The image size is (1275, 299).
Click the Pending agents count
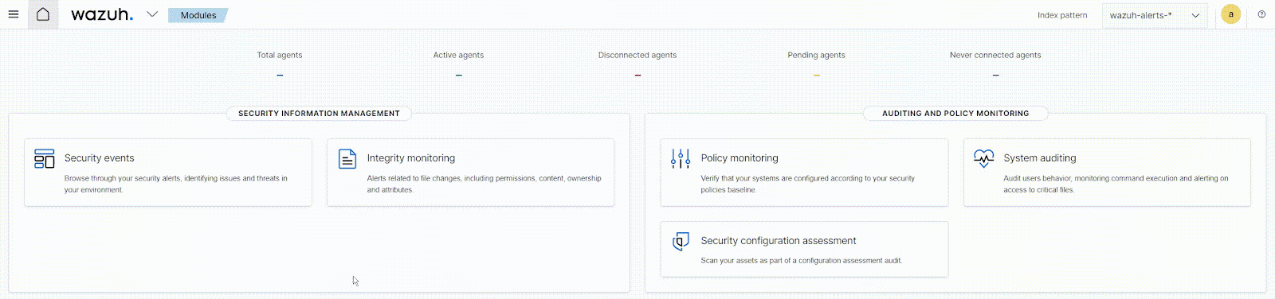pos(817,76)
